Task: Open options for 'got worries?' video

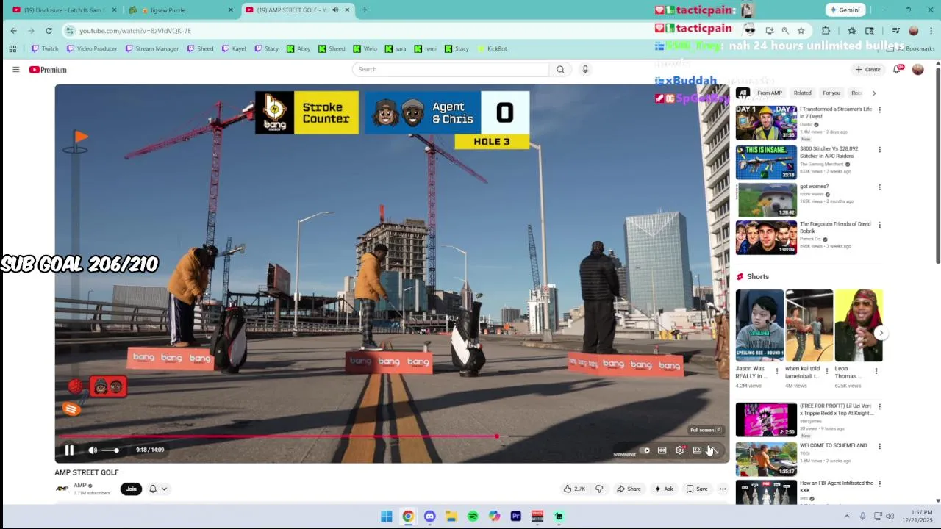Action: click(x=879, y=187)
